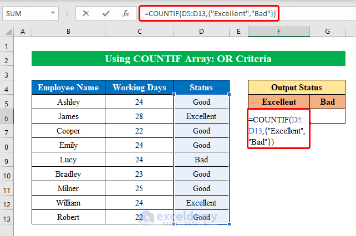
Task: Click the 'Using COUNTIF Array: OR Criteria' title
Action: pos(188,59)
